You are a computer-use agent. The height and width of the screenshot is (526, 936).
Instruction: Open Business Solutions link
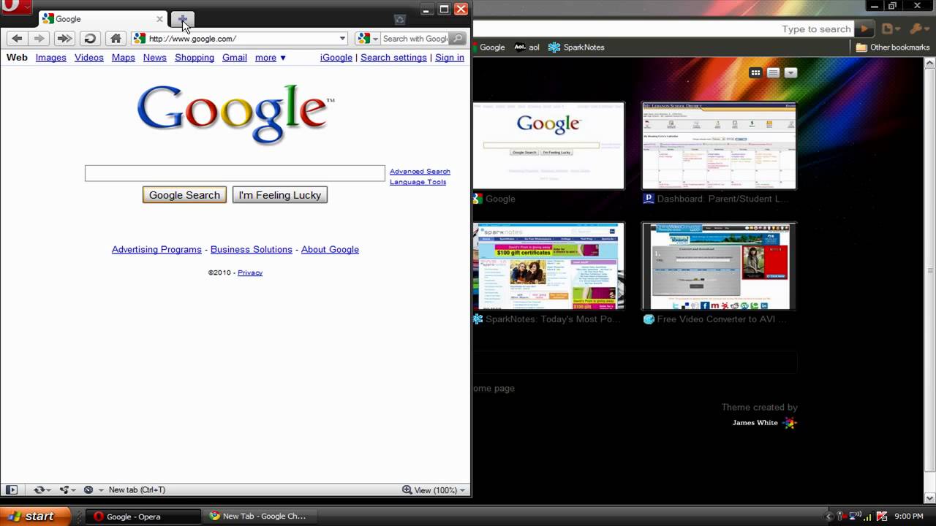[x=252, y=250]
